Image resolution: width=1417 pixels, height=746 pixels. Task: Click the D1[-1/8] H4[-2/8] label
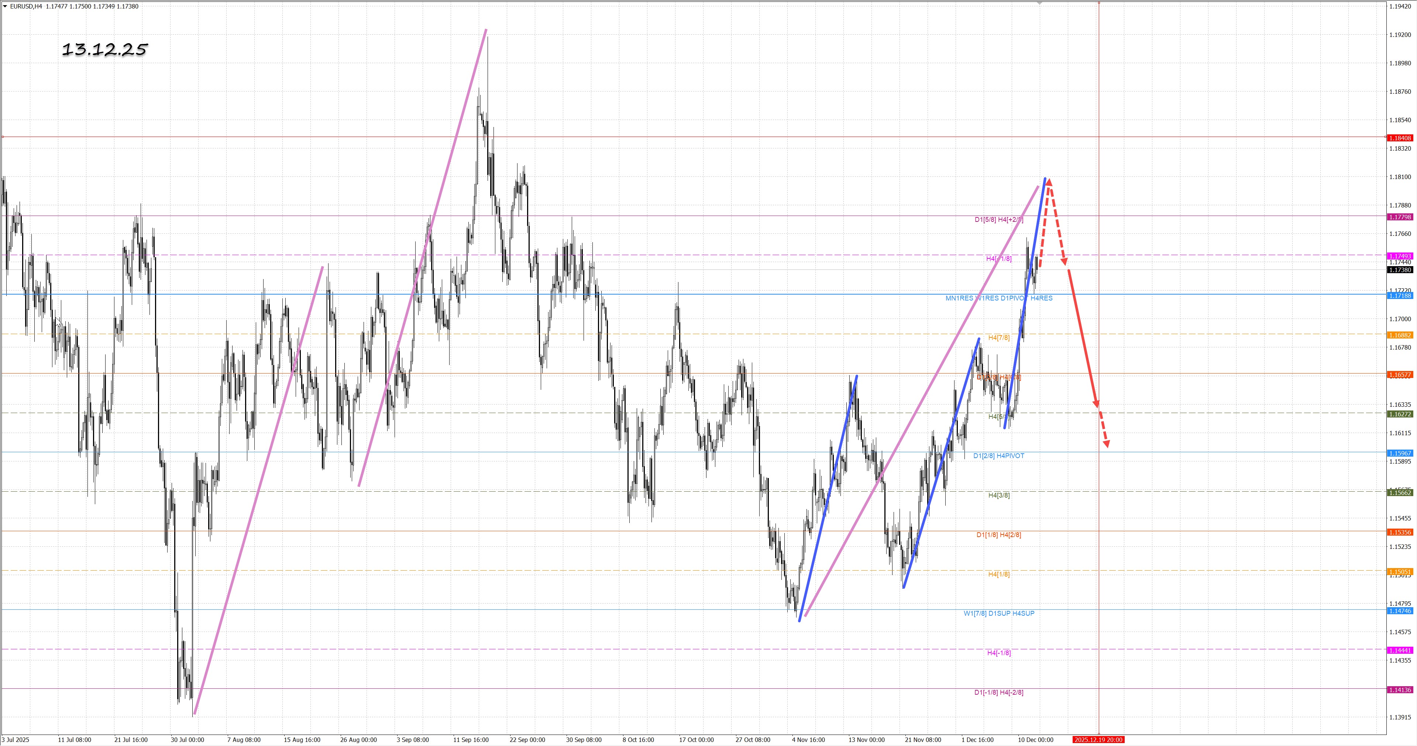click(x=998, y=692)
